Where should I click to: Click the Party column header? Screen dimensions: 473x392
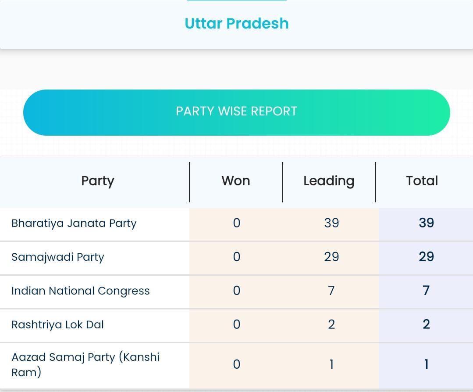pos(98,181)
